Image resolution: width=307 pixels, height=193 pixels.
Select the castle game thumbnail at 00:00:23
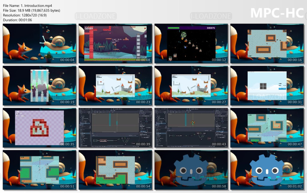click(x=115, y=86)
